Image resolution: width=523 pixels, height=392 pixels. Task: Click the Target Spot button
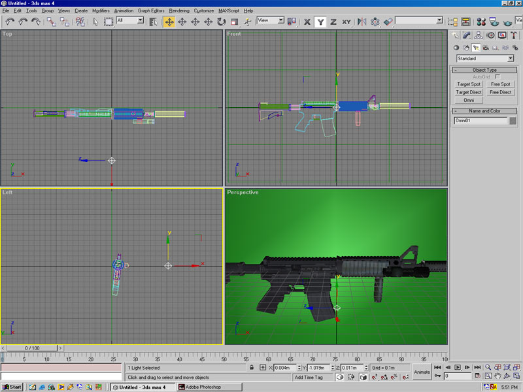469,84
